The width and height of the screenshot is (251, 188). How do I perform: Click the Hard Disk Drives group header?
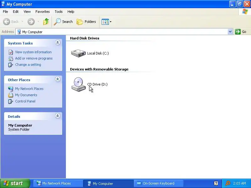coord(84,38)
